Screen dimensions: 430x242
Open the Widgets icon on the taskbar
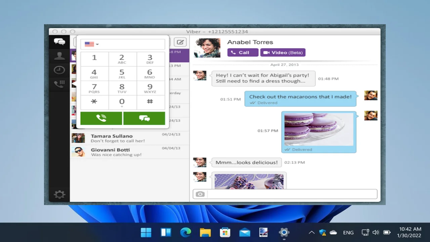coord(166,232)
